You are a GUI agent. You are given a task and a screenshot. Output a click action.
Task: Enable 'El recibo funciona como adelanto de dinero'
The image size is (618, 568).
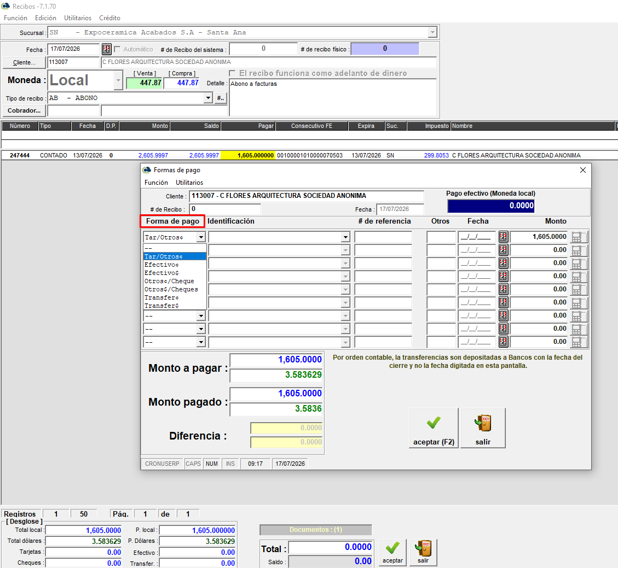tap(232, 73)
